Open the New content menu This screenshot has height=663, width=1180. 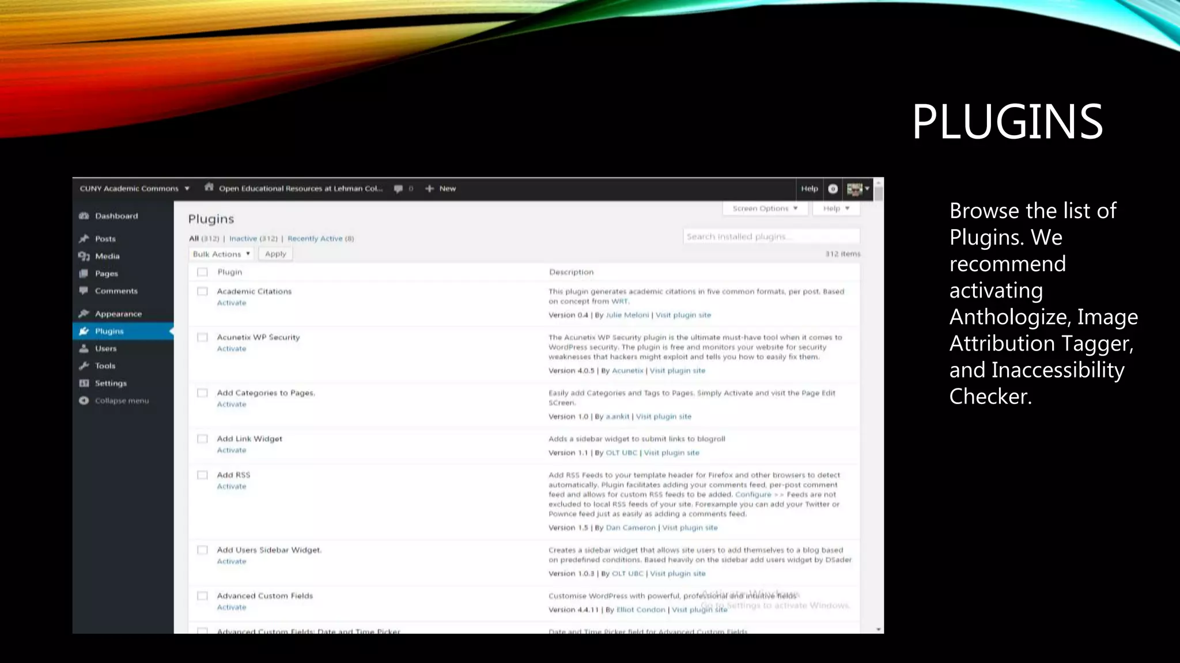(x=441, y=189)
